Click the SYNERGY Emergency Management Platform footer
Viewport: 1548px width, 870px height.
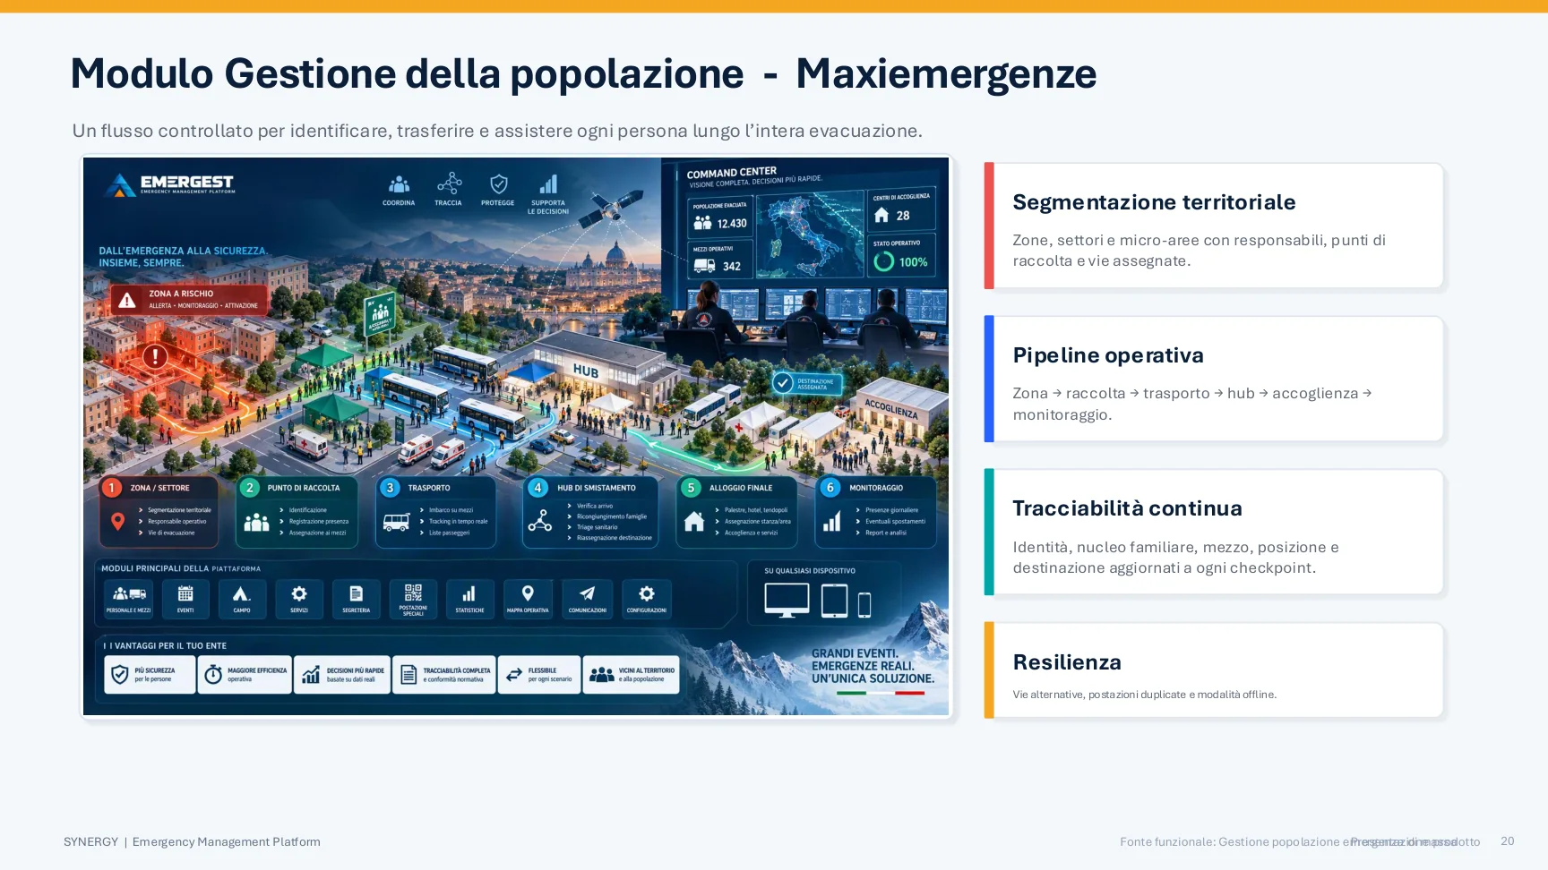click(192, 841)
